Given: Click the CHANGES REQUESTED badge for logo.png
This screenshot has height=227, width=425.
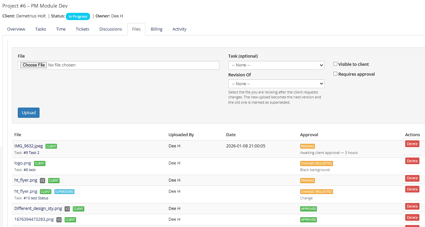Looking at the screenshot, I should tap(316, 164).
